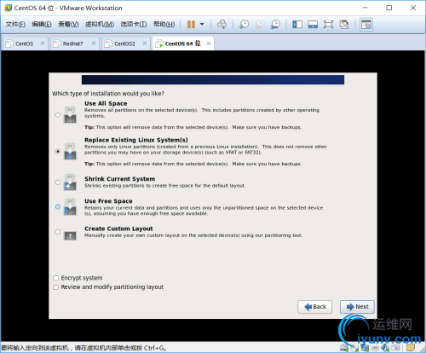The width and height of the screenshot is (426, 353).
Task: Click the sound card status icon
Action: tap(385, 347)
